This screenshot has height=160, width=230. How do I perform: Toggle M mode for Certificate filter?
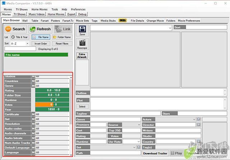33,114
